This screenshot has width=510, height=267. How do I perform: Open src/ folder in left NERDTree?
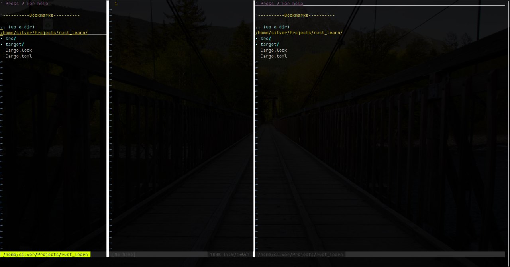(11, 39)
